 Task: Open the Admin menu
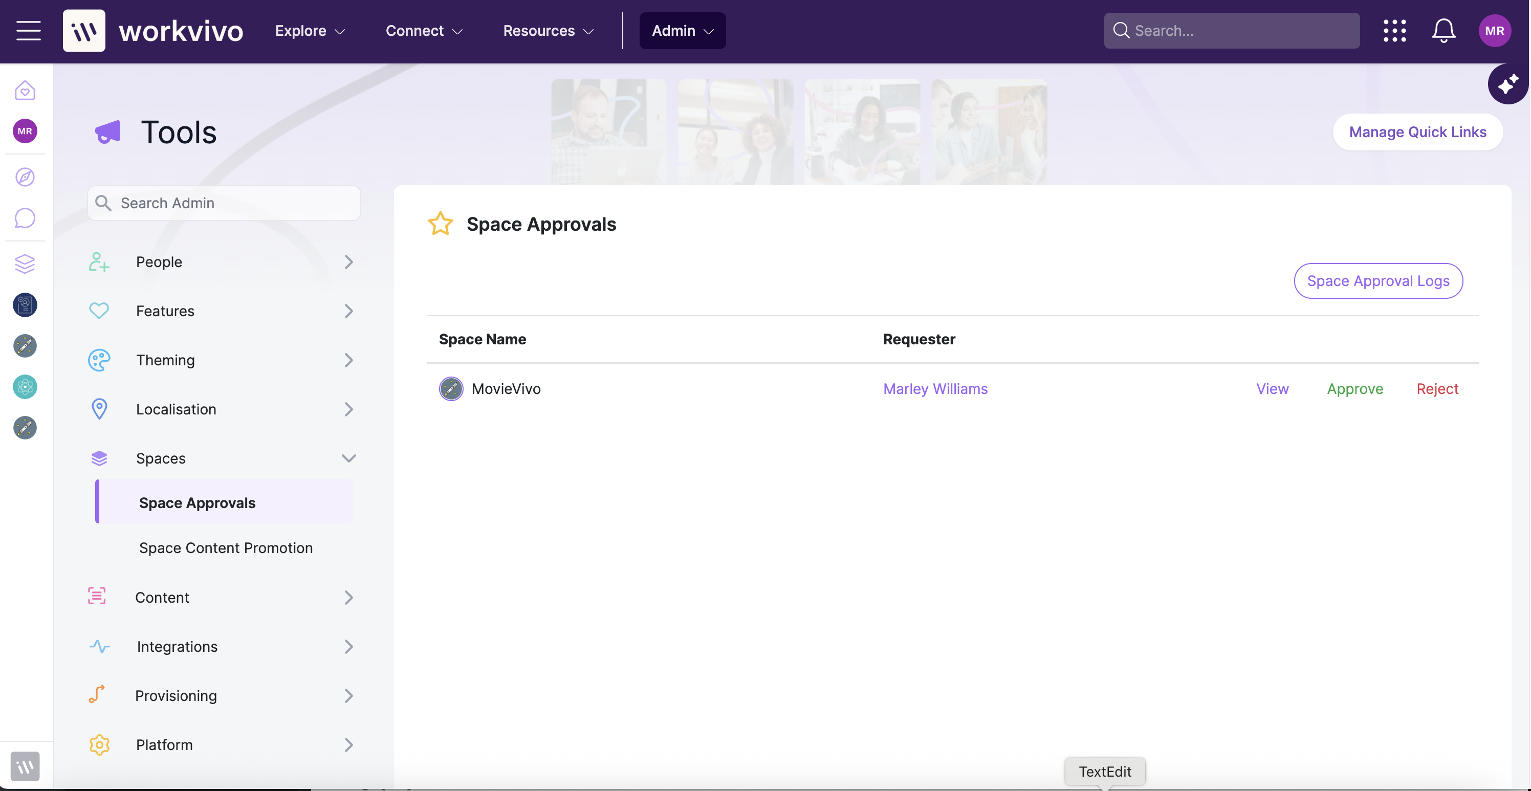coord(682,30)
